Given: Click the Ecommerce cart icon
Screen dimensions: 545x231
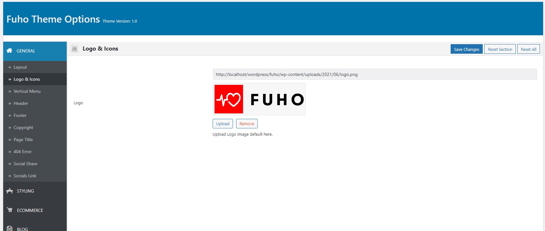Looking at the screenshot, I should (10, 210).
